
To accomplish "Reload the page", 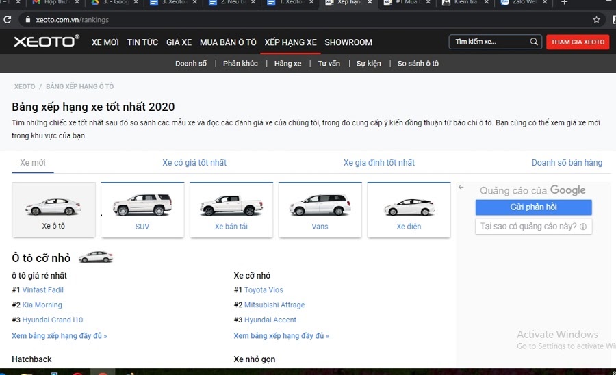I will pos(8,20).
